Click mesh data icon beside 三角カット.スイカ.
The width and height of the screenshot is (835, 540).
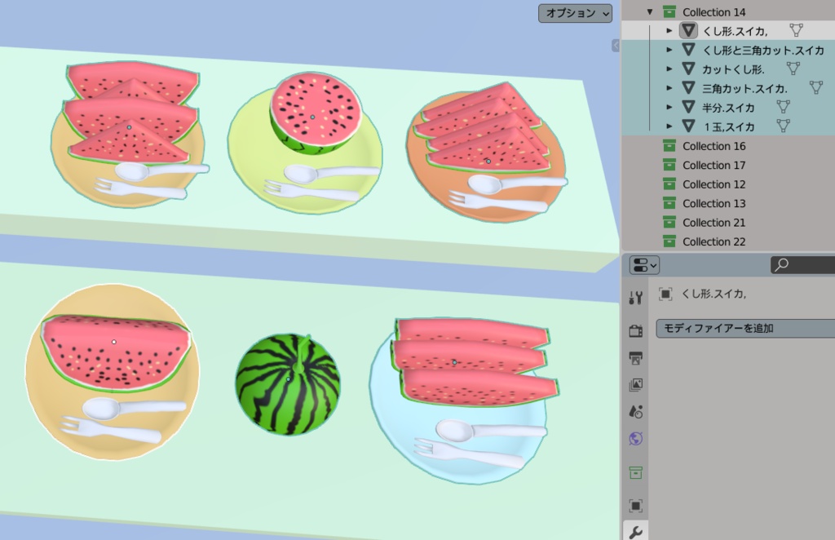[x=815, y=88]
